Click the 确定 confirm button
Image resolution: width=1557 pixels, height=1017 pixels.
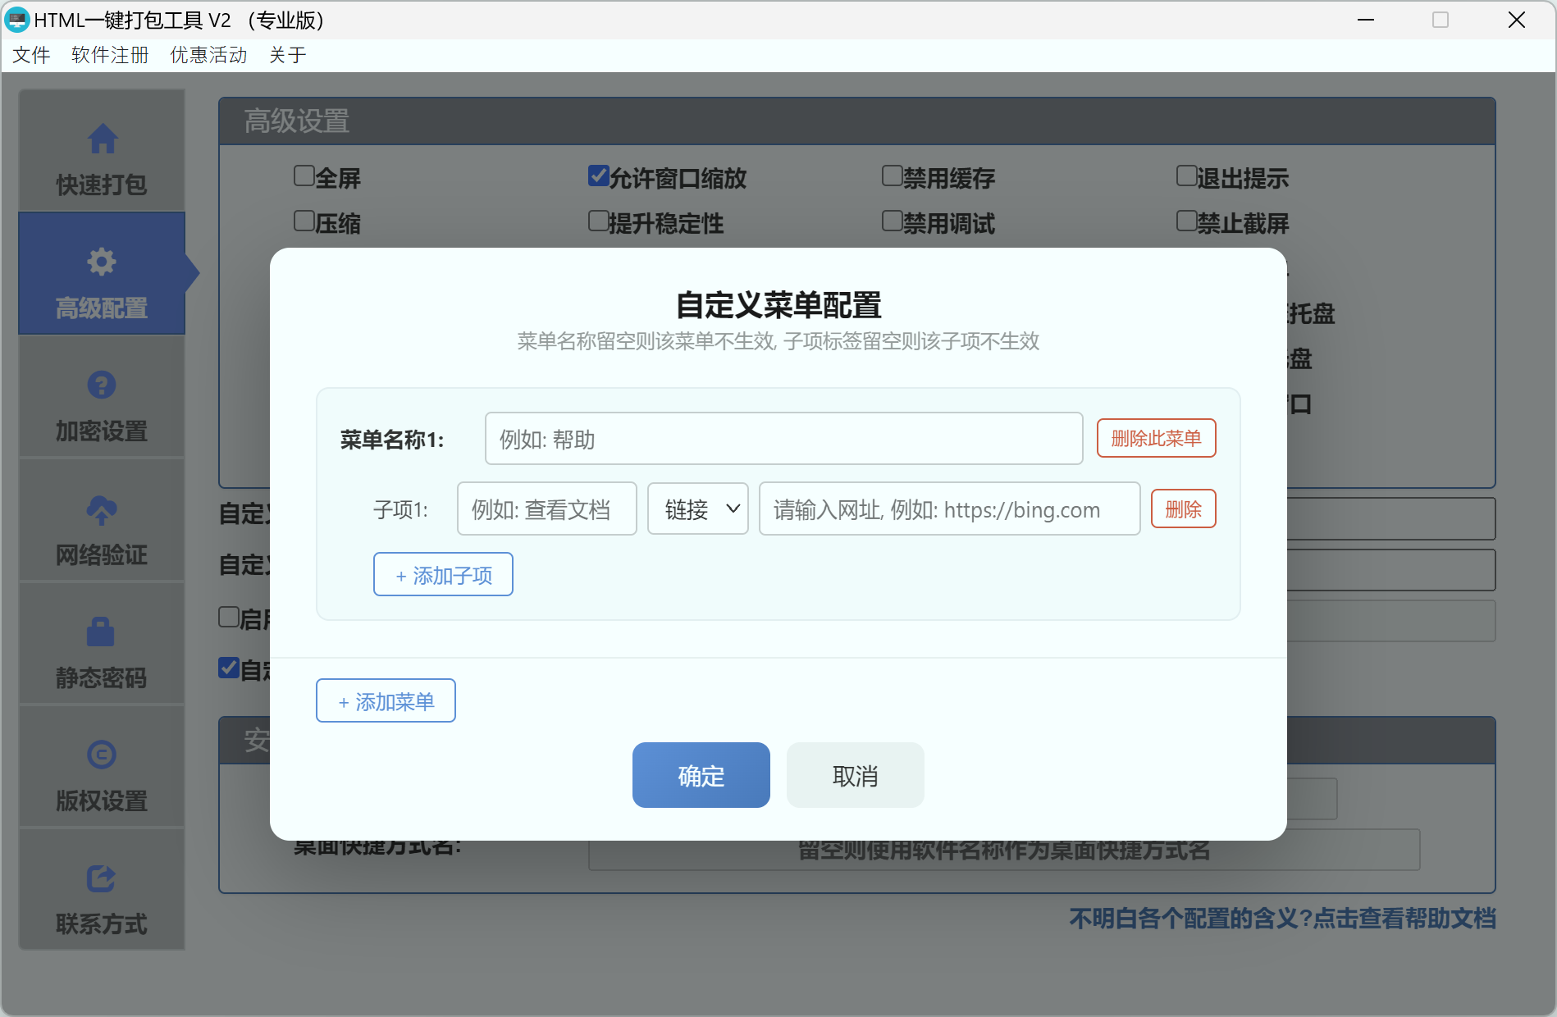pyautogui.click(x=701, y=775)
